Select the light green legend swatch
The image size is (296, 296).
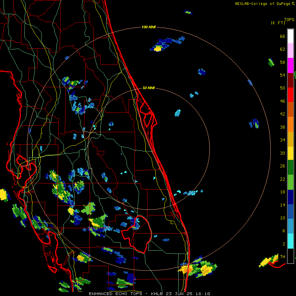coord(290,182)
